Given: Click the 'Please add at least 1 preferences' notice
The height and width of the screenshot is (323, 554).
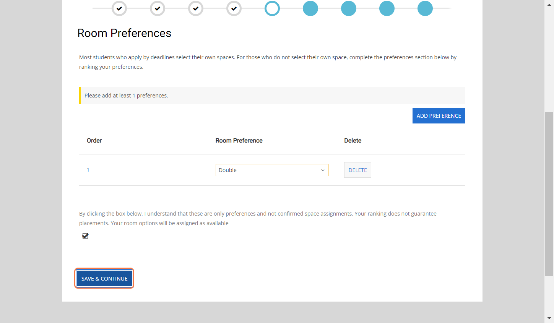Looking at the screenshot, I should click(x=272, y=96).
